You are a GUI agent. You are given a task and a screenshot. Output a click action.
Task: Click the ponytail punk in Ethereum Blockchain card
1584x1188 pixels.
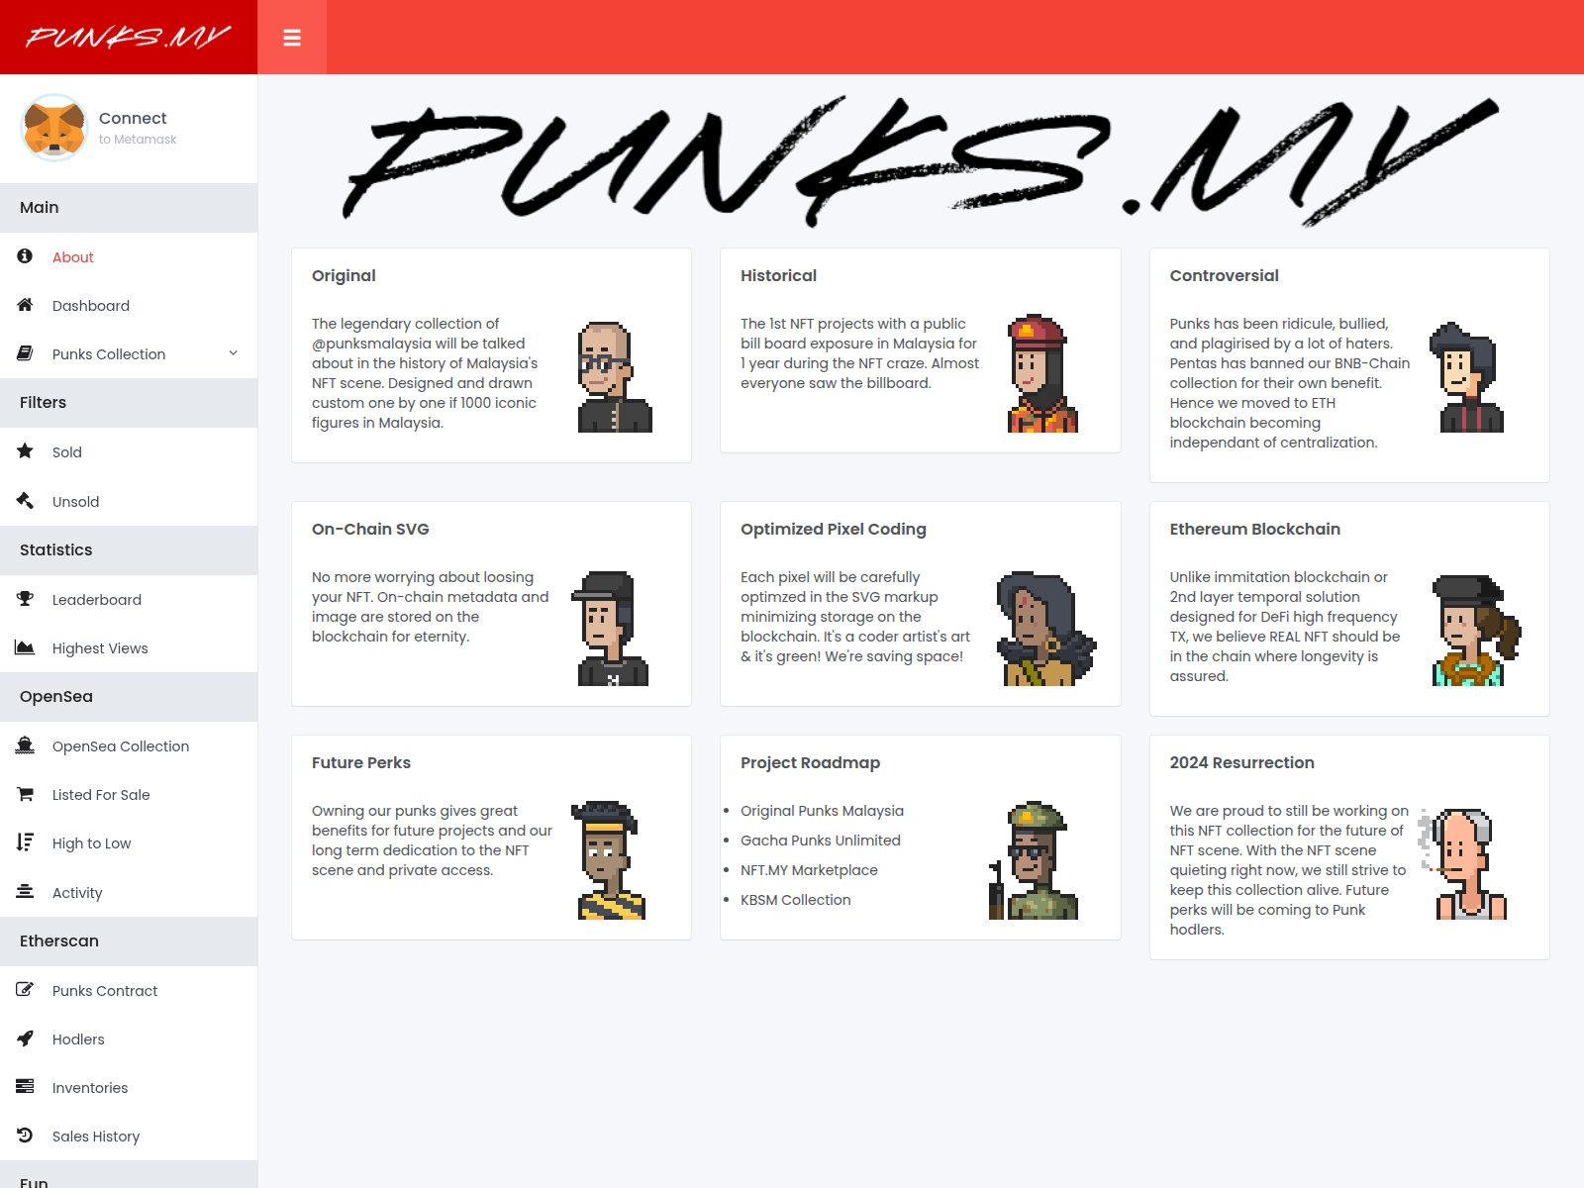pyautogui.click(x=1476, y=631)
